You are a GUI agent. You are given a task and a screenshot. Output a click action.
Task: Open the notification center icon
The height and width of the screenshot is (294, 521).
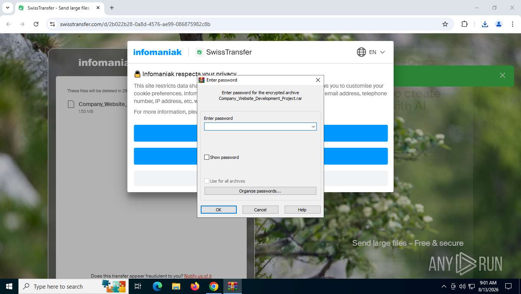pos(508,286)
